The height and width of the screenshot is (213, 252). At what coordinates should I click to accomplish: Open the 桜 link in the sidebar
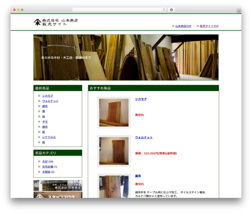pyautogui.click(x=43, y=116)
